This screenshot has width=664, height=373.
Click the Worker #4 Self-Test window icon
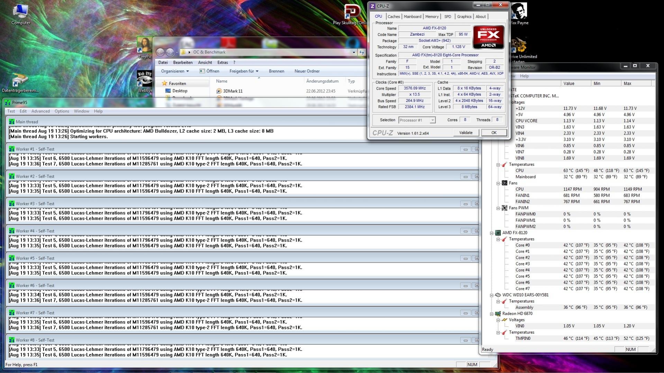tap(12, 231)
